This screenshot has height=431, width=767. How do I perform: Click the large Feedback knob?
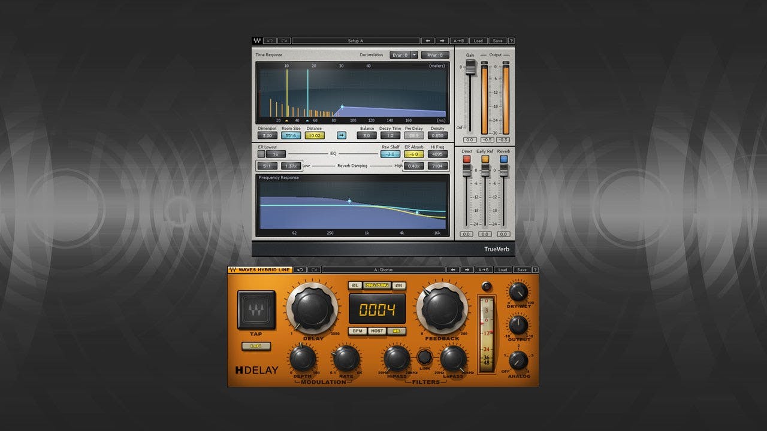(x=443, y=309)
